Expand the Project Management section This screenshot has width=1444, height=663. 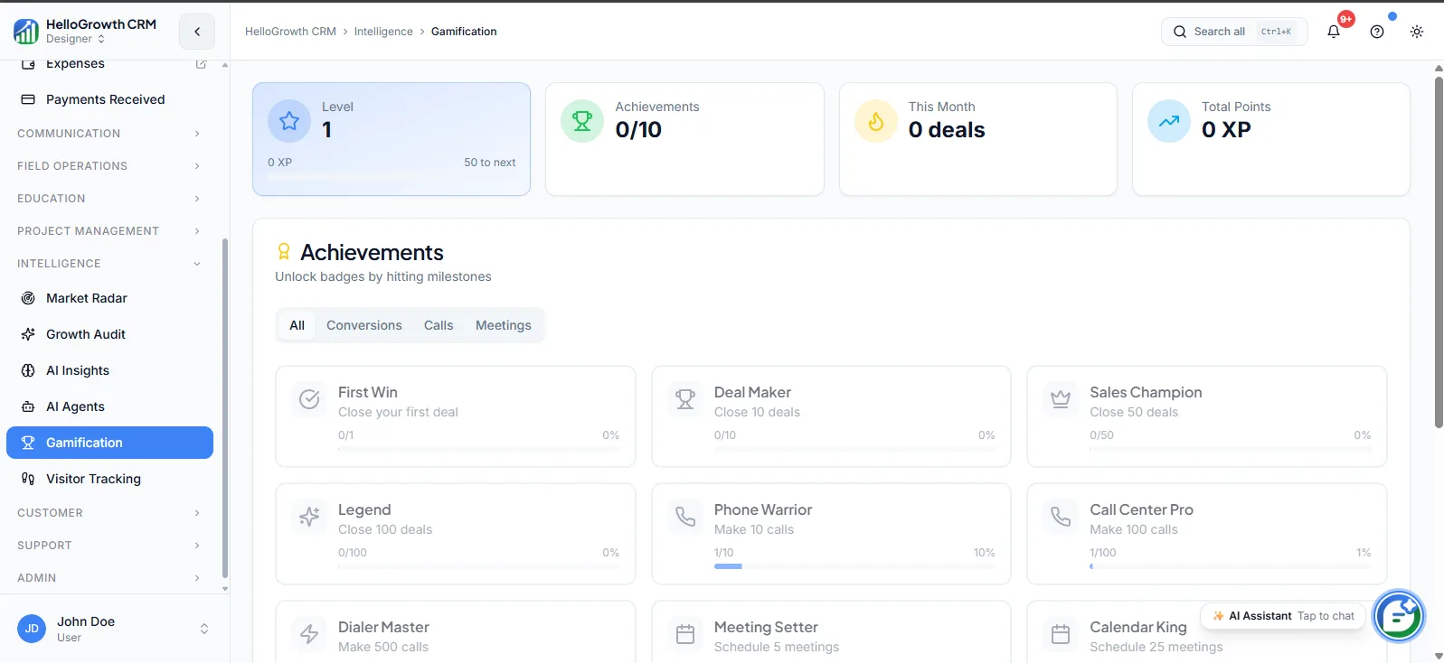[109, 231]
